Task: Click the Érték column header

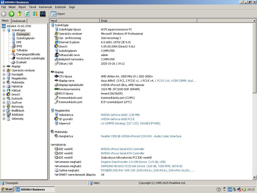Action: pyautogui.click(x=148, y=21)
